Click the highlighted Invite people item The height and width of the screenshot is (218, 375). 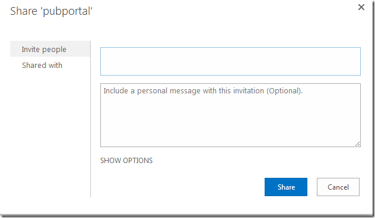(x=50, y=49)
